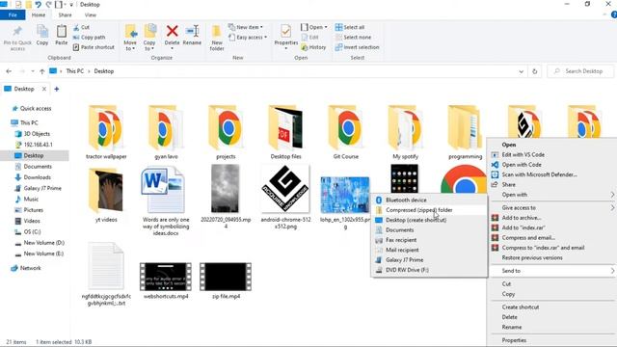Click the Pin to Quick access icon
The height and width of the screenshot is (347, 617).
(x=17, y=38)
